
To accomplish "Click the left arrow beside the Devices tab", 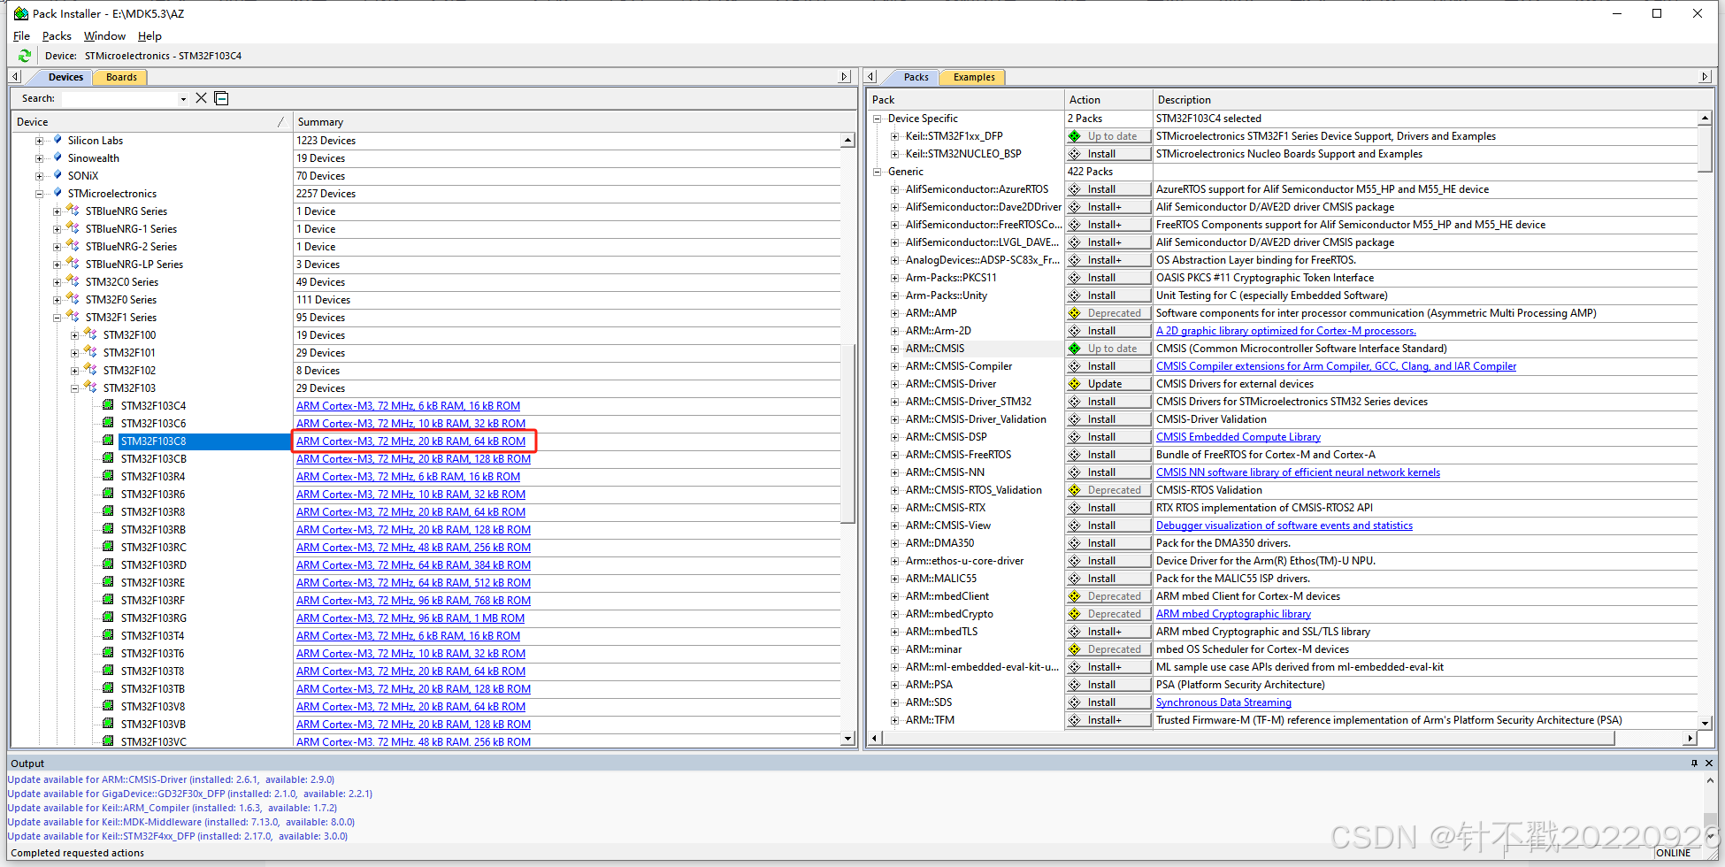I will click(x=15, y=77).
